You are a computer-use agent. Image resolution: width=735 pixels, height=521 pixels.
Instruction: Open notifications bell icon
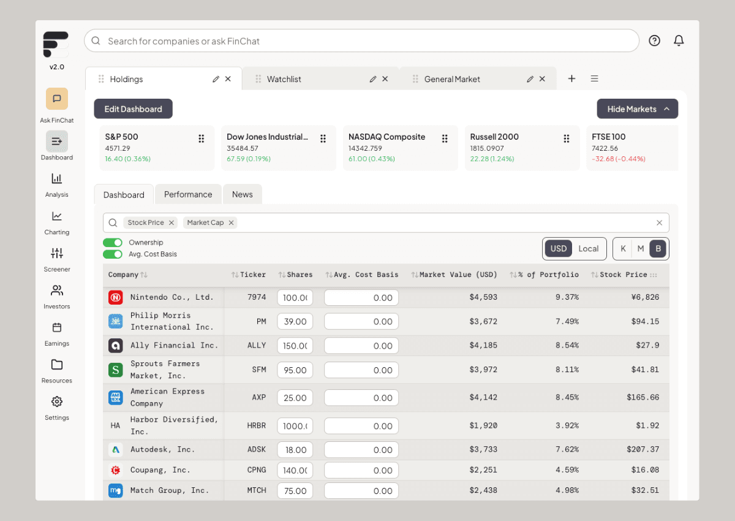click(x=679, y=40)
